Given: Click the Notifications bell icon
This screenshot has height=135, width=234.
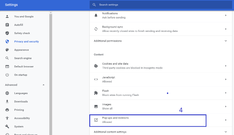Looking at the screenshot, I should click(96, 15).
